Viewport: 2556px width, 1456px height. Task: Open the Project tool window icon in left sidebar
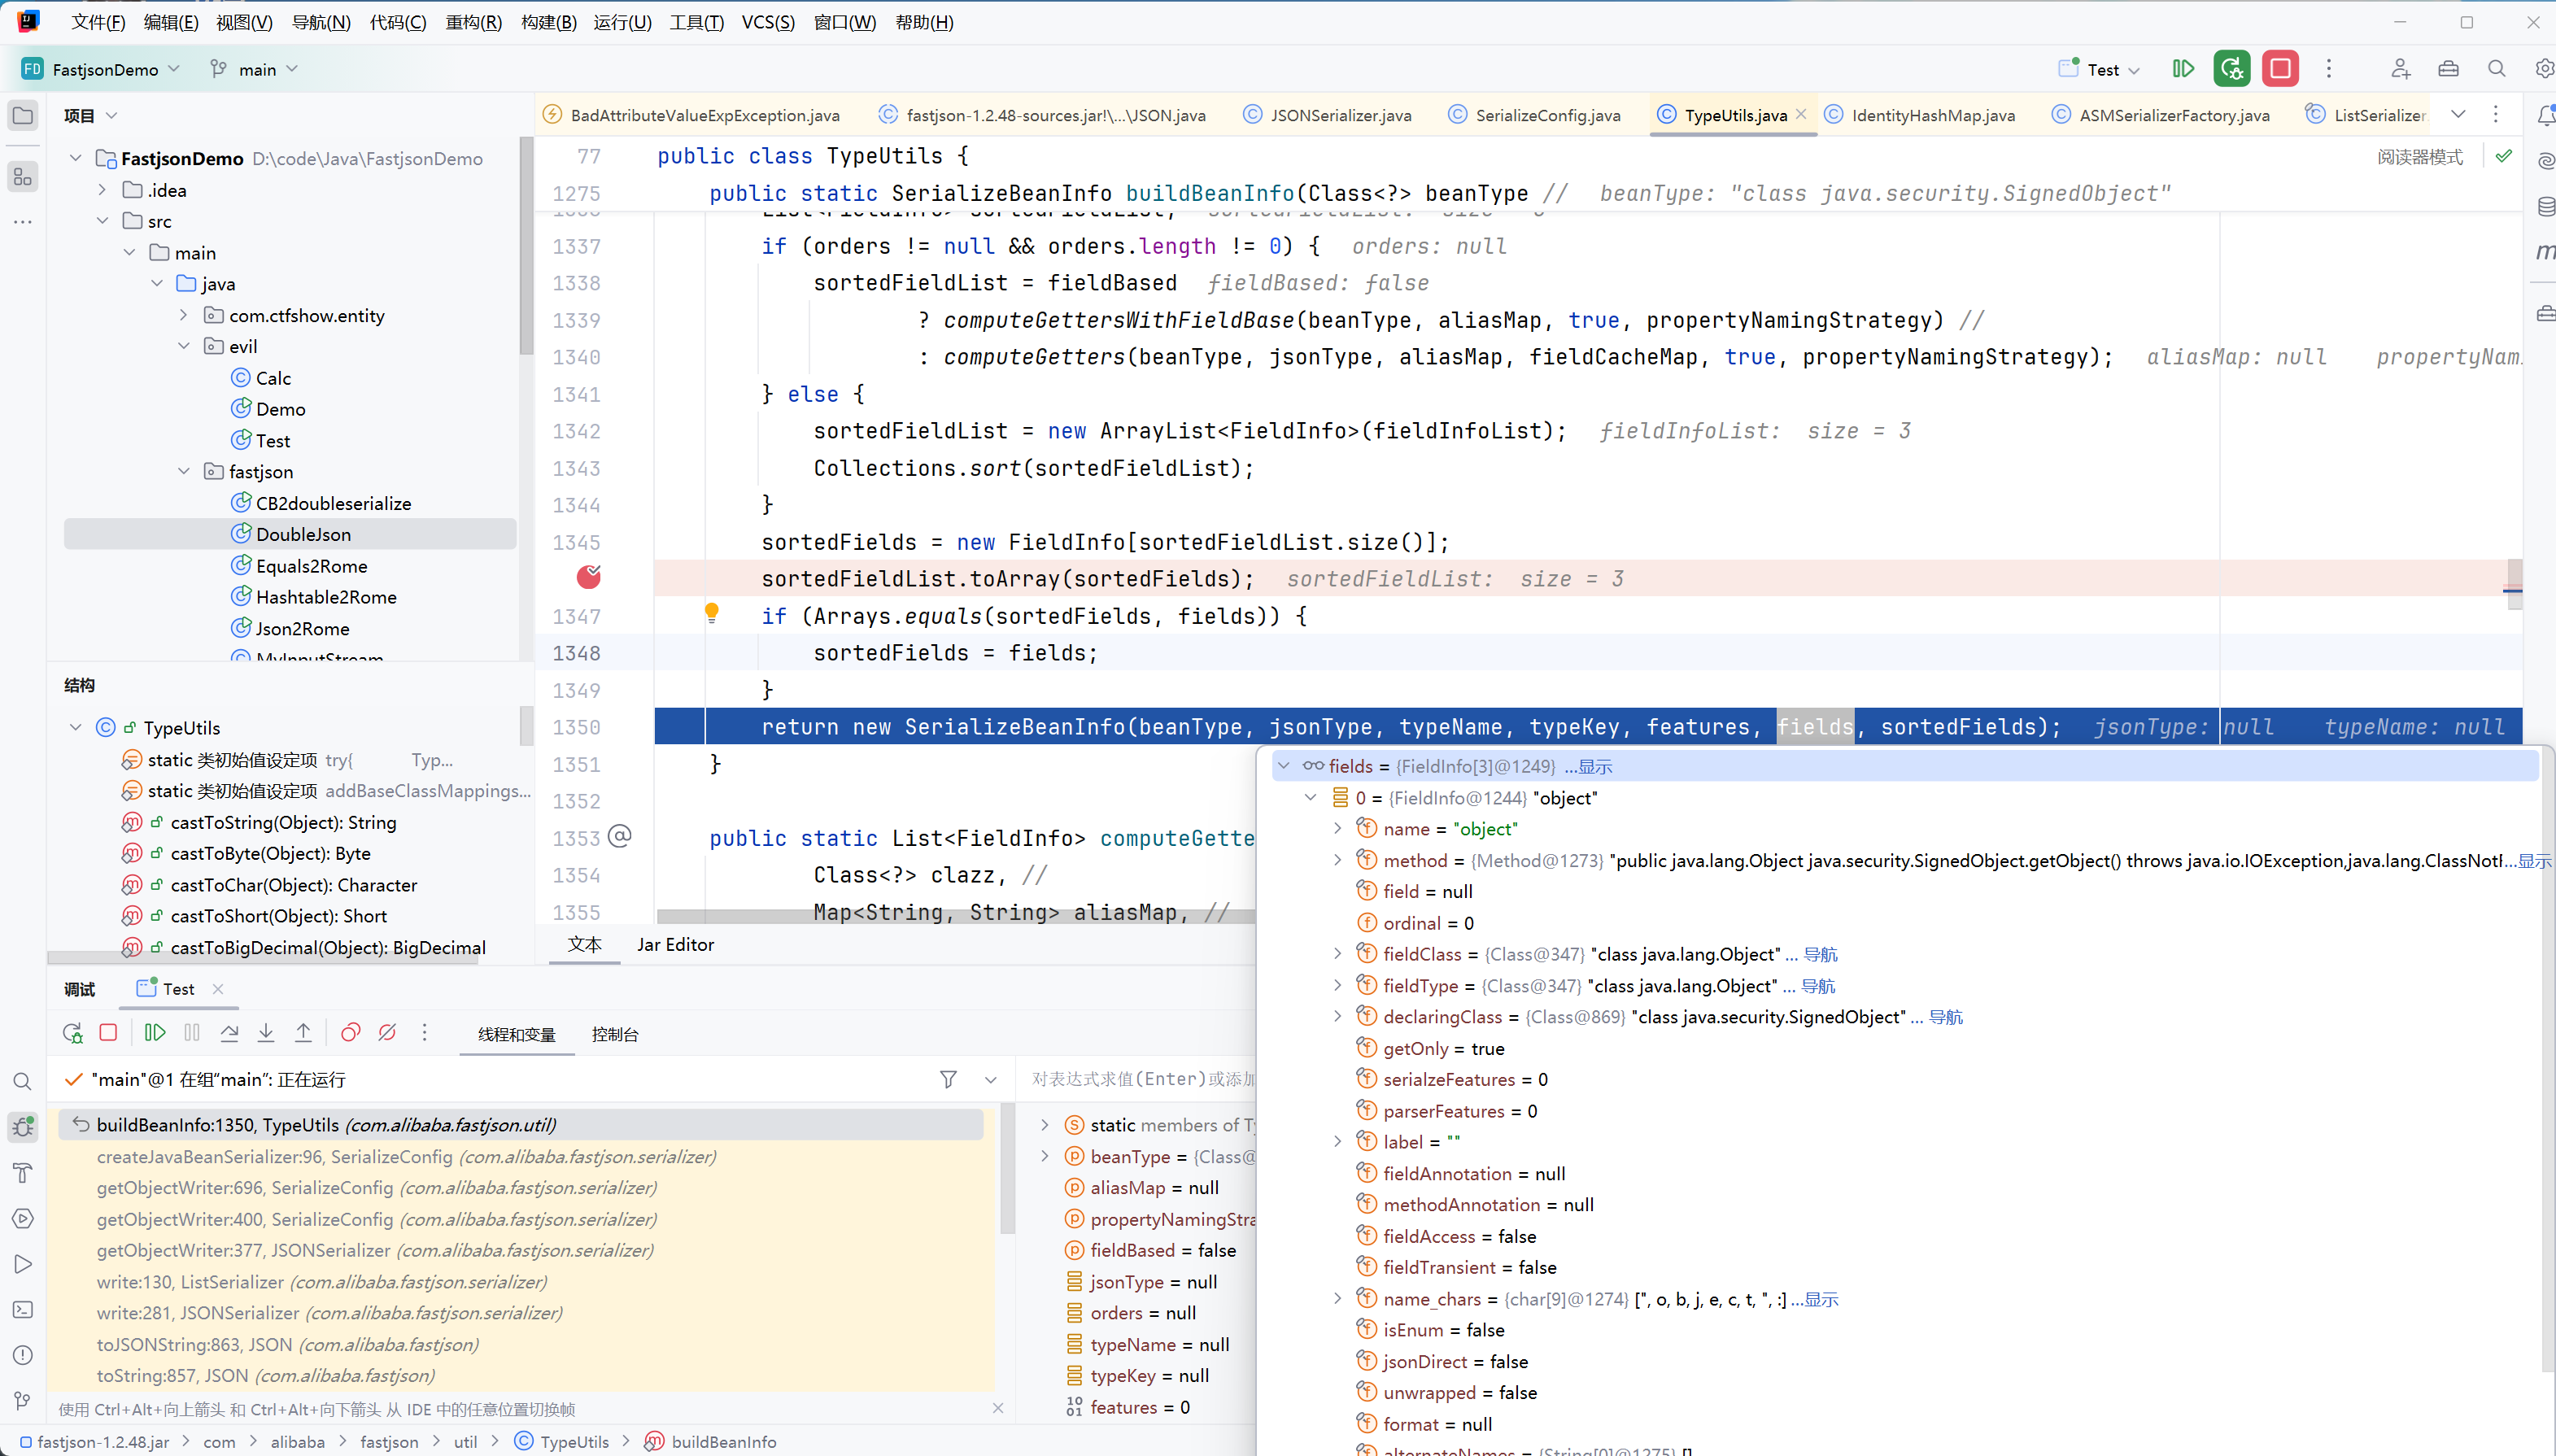click(x=23, y=115)
